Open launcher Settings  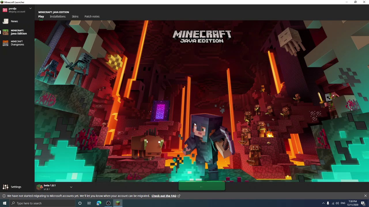[x=12, y=187]
